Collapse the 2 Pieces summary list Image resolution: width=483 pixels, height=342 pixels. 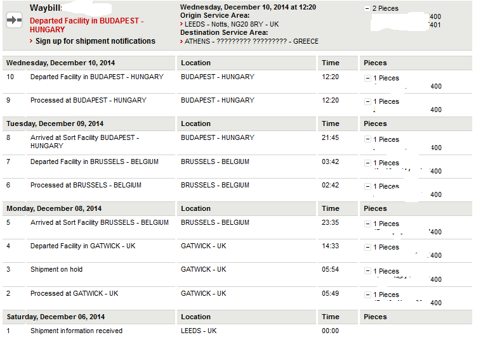pos(367,9)
